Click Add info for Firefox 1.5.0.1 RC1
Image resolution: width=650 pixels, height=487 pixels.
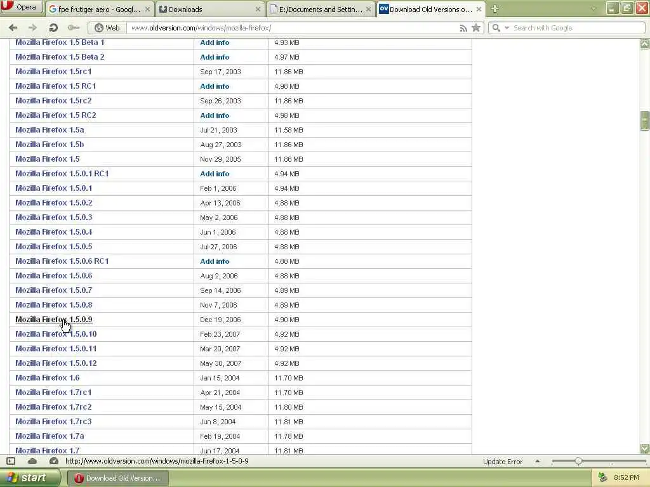click(215, 174)
